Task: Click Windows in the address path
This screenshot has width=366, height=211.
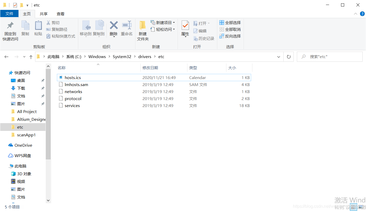Action: pos(97,57)
